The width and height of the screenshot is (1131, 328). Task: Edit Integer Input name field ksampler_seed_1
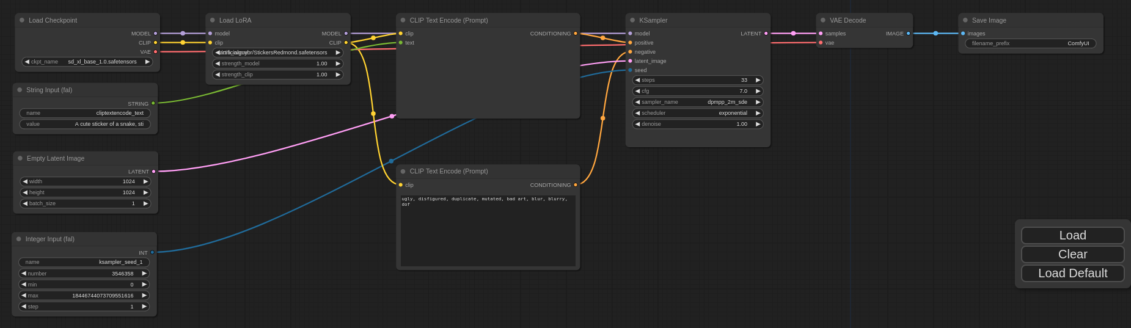click(84, 262)
